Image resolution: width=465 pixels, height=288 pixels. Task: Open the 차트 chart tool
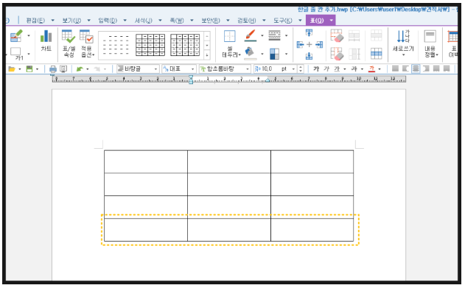(x=46, y=41)
